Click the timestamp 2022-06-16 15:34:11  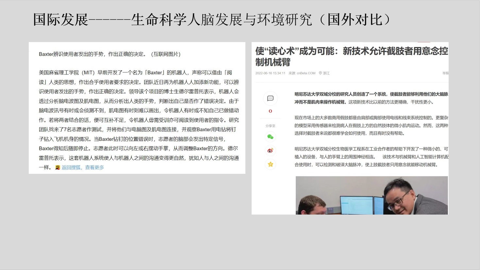(x=270, y=73)
